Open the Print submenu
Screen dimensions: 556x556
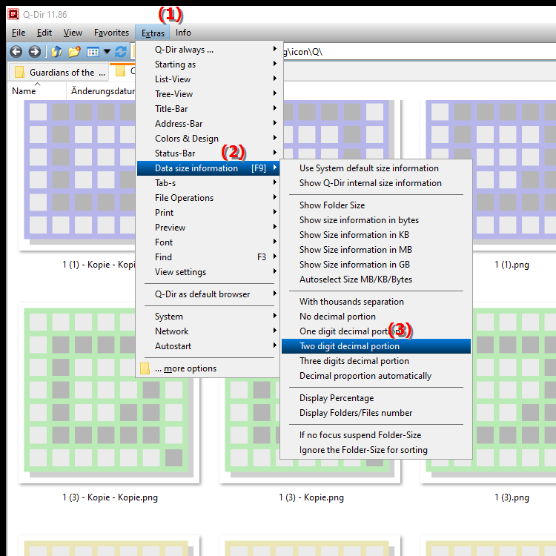209,213
